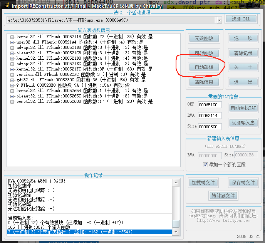Viewport: 265px width, 243px height.
Task: Click the 转储到文件 button
Action: click(x=223, y=196)
